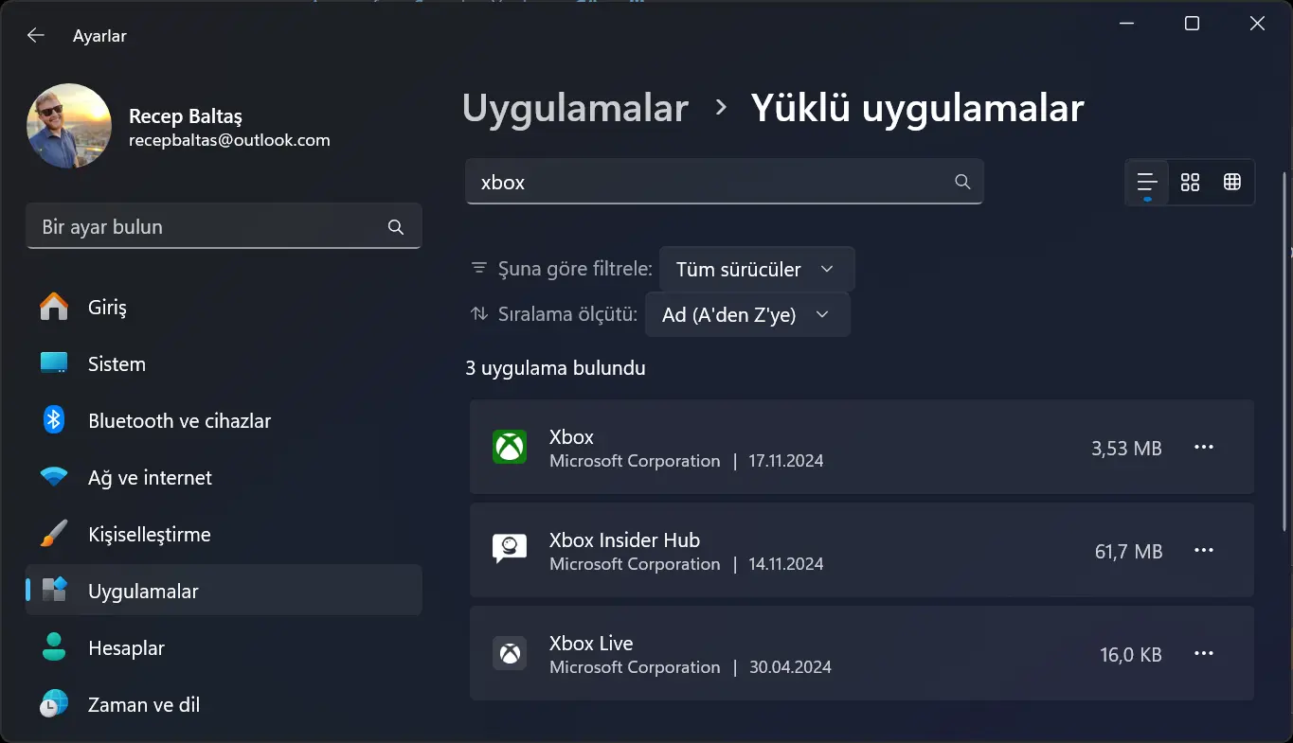Click the app search field containing xbox

(724, 182)
